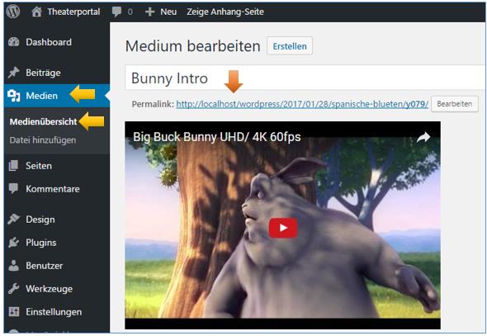Open the Design menu item
Screen dimensions: 487x336
tap(40, 220)
